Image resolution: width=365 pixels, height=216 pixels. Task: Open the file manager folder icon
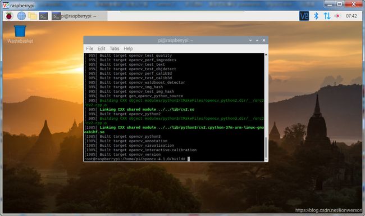(x=33, y=16)
